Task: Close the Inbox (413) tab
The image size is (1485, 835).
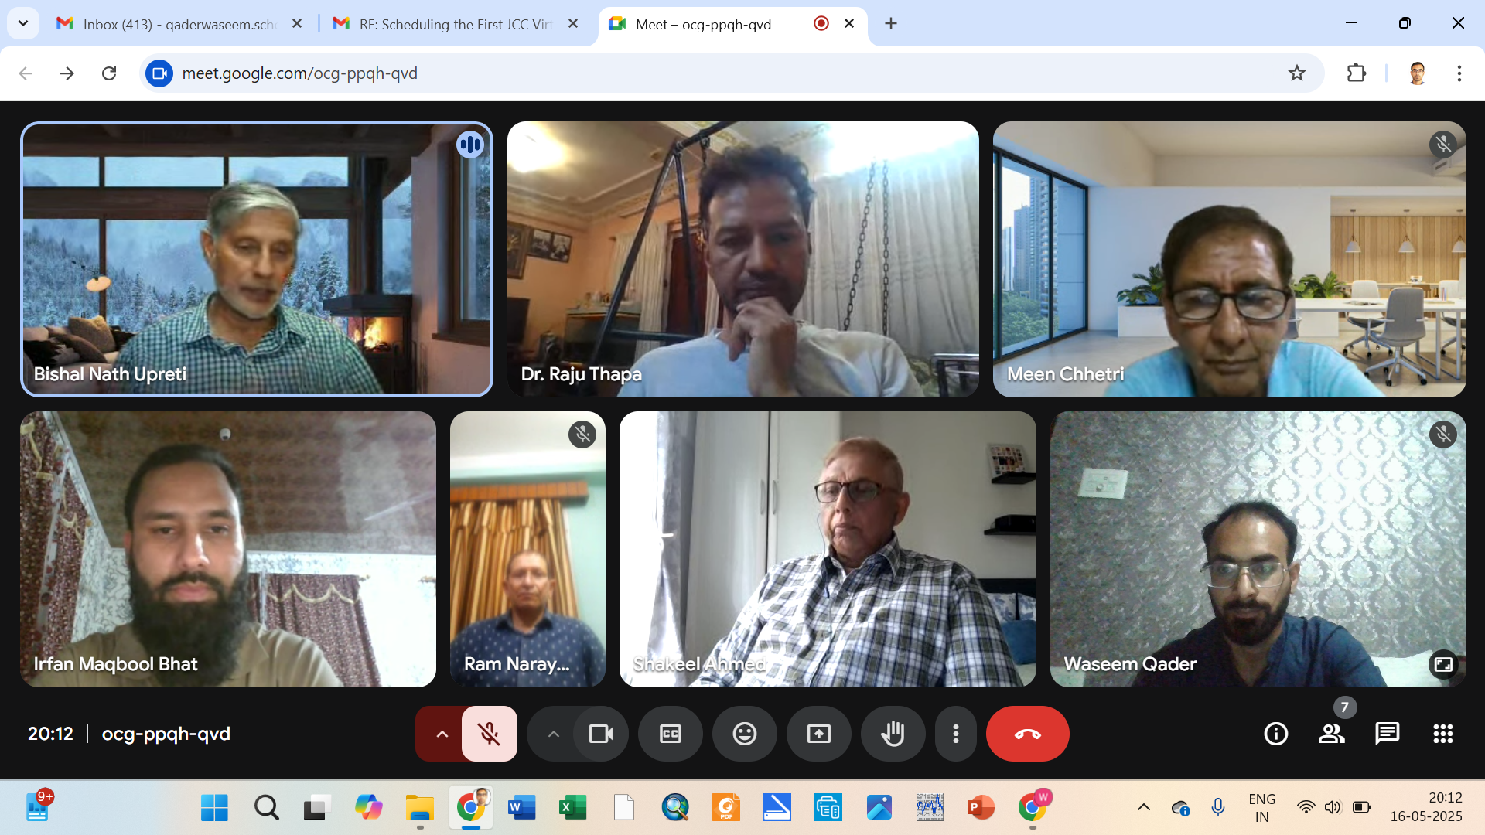Action: pos(297,24)
